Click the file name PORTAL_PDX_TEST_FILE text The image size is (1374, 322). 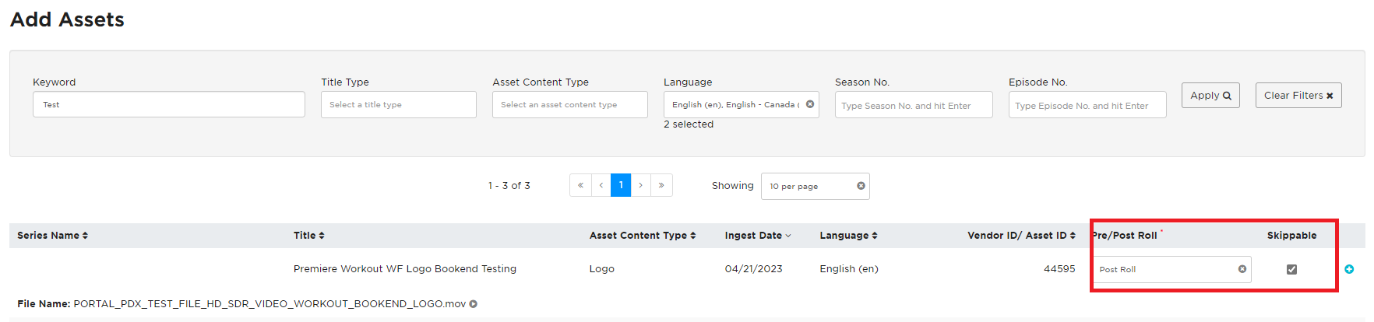tap(270, 304)
